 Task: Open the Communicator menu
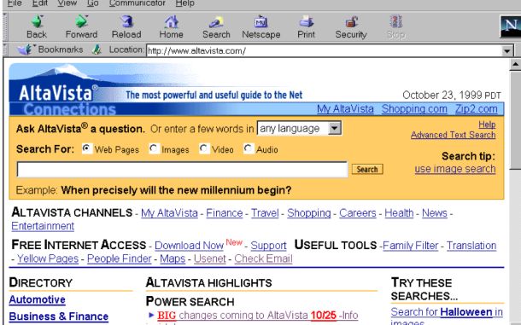click(x=137, y=3)
